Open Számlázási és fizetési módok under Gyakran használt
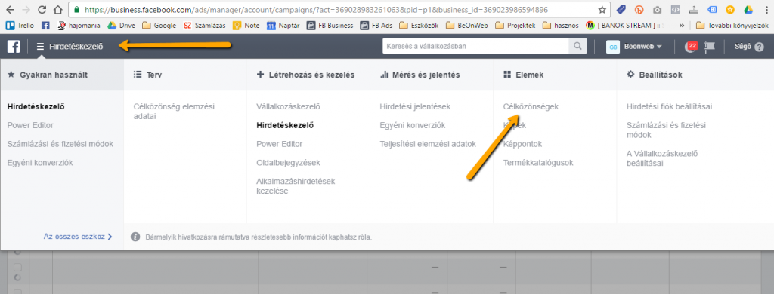774x294 pixels. coord(60,144)
